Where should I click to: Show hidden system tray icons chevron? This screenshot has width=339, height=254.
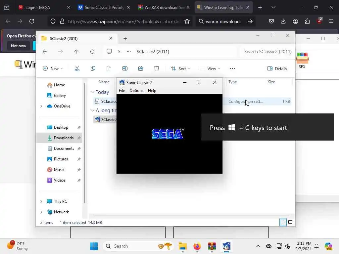(258, 246)
